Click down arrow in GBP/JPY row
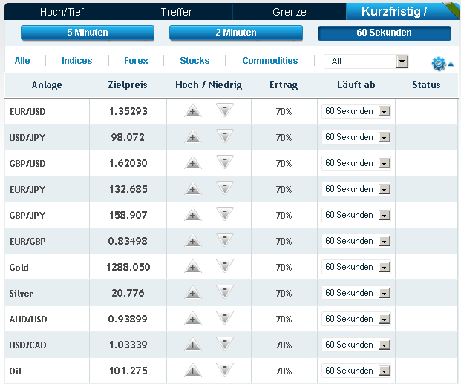The width and height of the screenshot is (461, 384). (x=225, y=213)
